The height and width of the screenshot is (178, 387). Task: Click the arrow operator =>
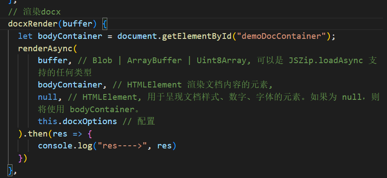(x=77, y=134)
